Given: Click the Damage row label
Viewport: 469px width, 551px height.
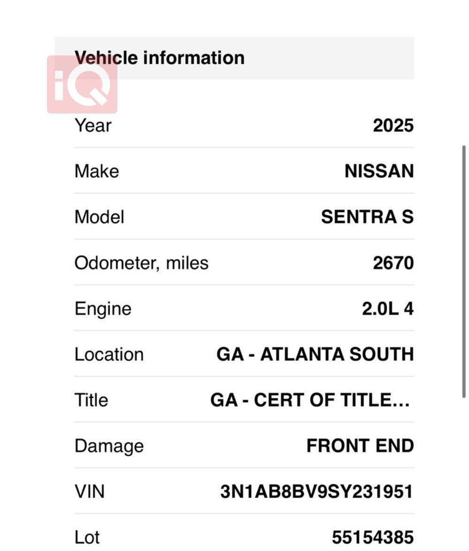Looking at the screenshot, I should click(x=109, y=446).
